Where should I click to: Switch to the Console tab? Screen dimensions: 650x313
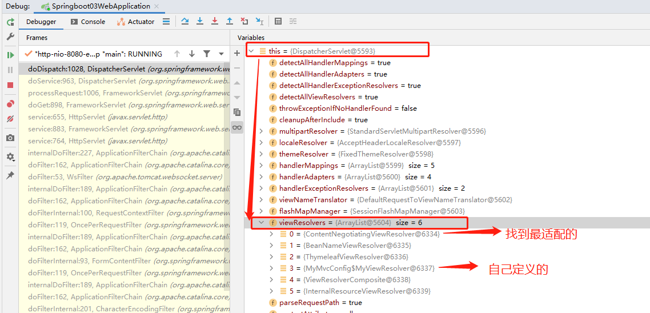click(x=88, y=22)
